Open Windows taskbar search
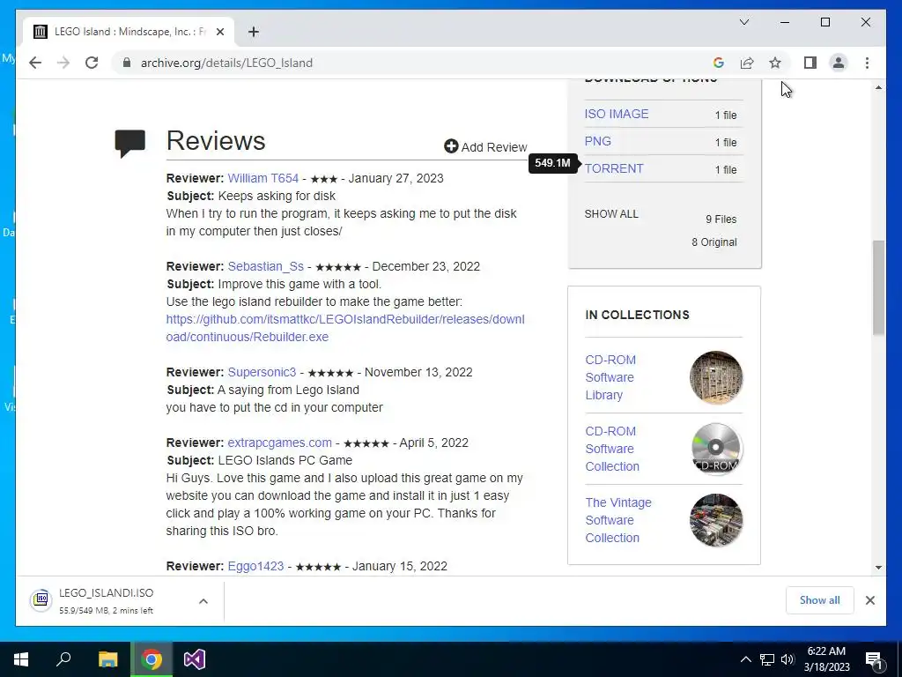Image resolution: width=902 pixels, height=677 pixels. pyautogui.click(x=63, y=659)
